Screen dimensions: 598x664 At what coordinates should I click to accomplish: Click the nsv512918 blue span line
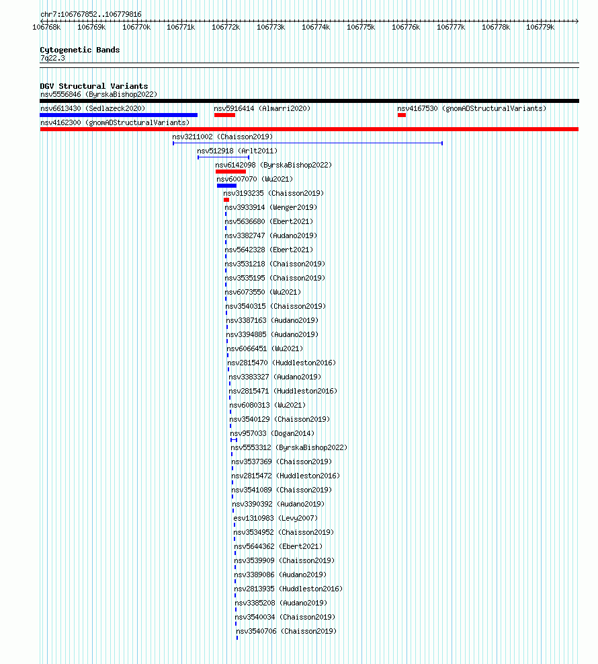pos(223,157)
